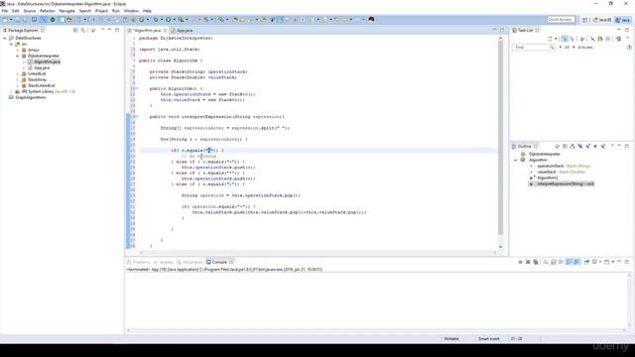Viewport: 635px width, 357px height.
Task: Select App.java in Package Explorer
Action: (x=42, y=68)
